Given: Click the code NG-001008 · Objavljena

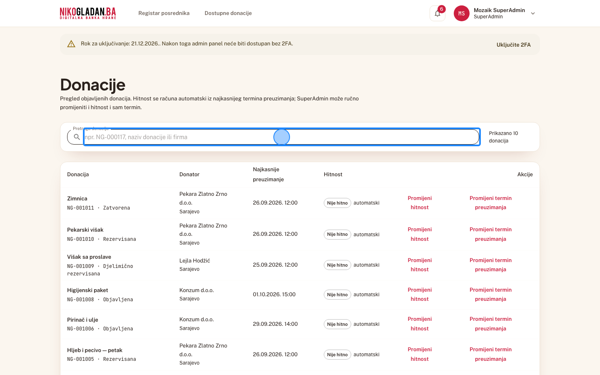Looking at the screenshot, I should (100, 300).
